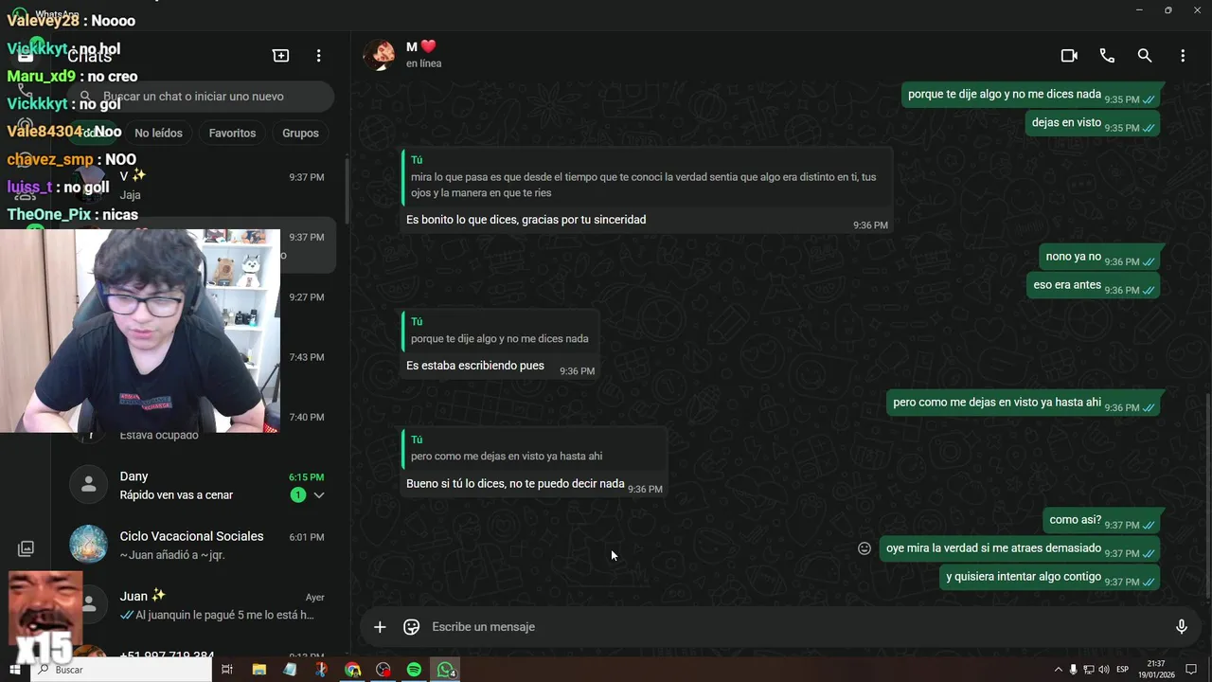Screen dimensions: 1212x682
Task: Open the Ciclo Vacacional Sociales group avatar
Action: click(89, 545)
